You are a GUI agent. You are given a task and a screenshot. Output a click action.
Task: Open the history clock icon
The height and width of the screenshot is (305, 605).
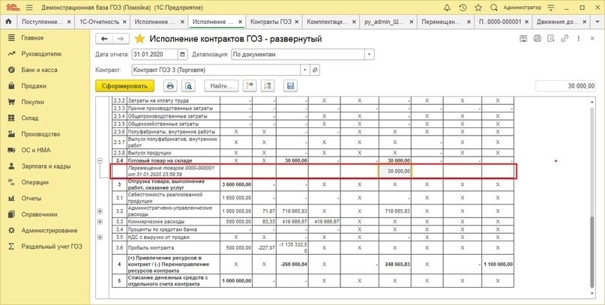tap(463, 7)
